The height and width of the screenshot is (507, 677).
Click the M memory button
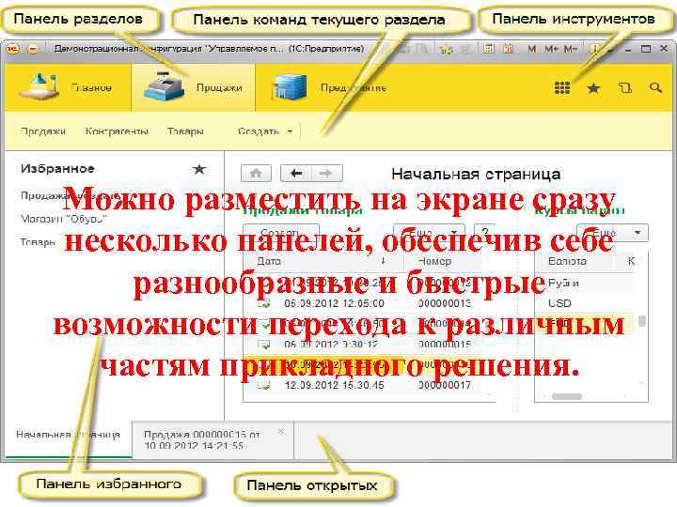click(531, 49)
